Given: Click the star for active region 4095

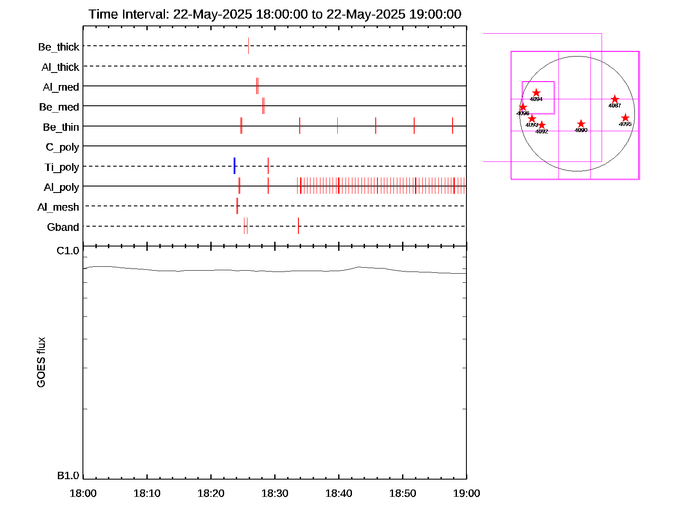Looking at the screenshot, I should click(625, 118).
